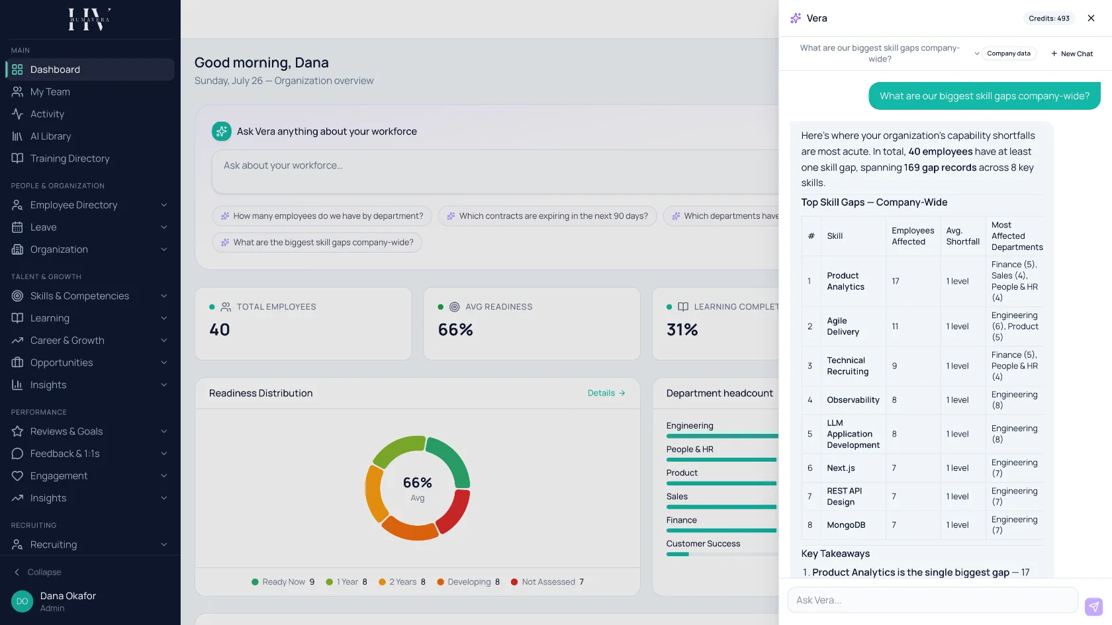The height and width of the screenshot is (625, 1112).
Task: Click the Ask Vera message field
Action: 933,600
